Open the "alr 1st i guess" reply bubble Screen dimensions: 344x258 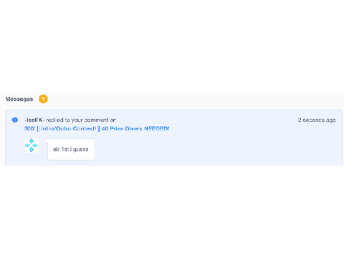click(71, 149)
